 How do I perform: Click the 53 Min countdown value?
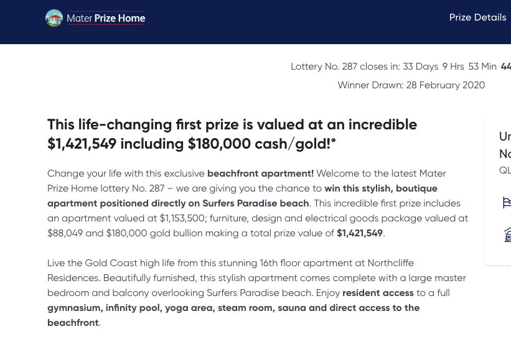(482, 67)
